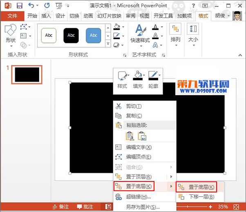Open the Shape Outline dropdown arrow in ribbon
Screen dimensions: 246x212
[x=123, y=36]
